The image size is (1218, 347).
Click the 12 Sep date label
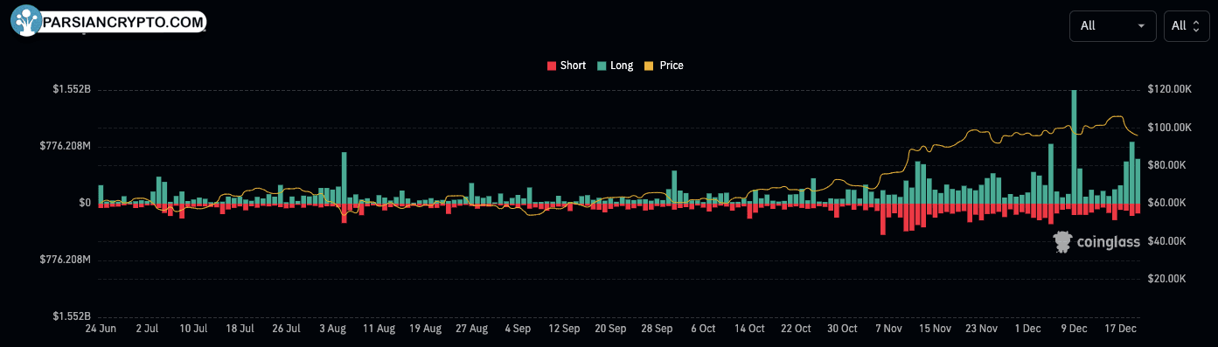564,329
